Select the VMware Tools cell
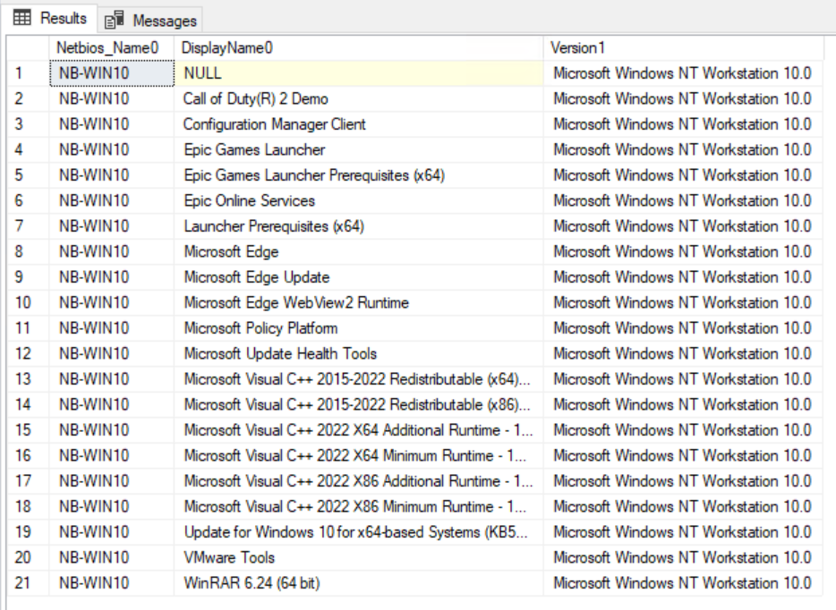The width and height of the screenshot is (836, 610). (358, 558)
